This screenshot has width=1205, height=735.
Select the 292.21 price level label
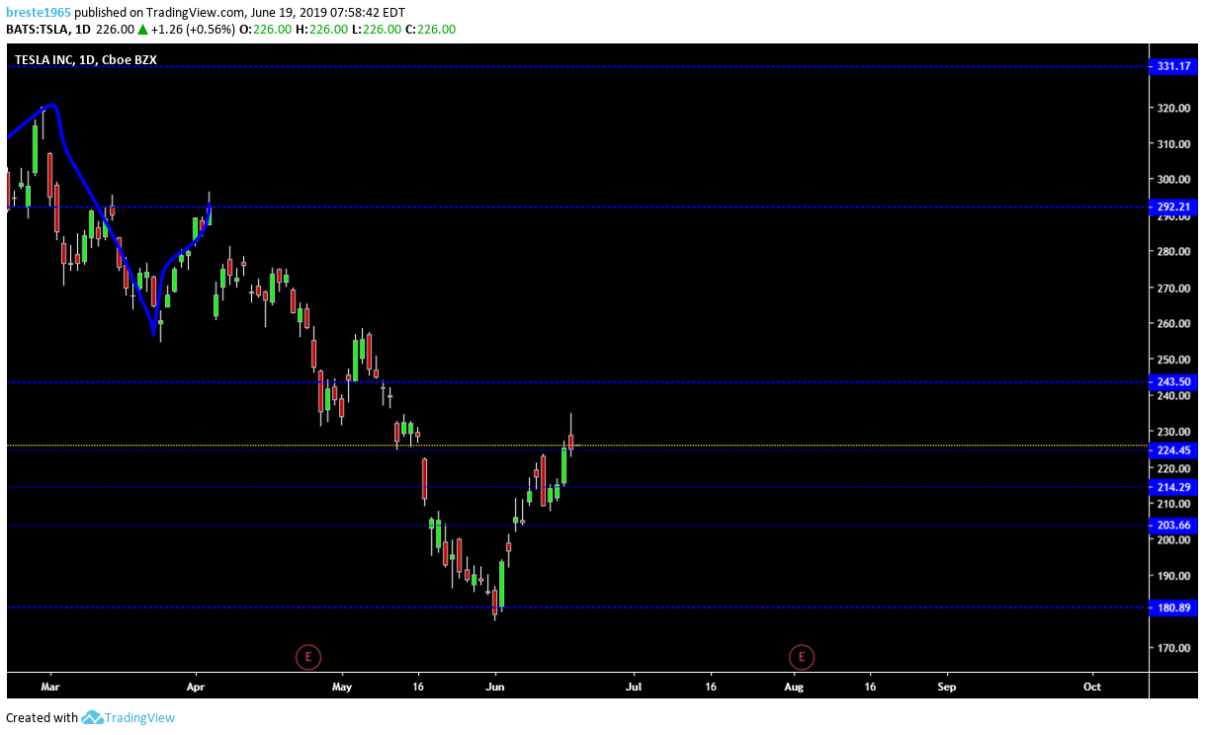tap(1174, 207)
